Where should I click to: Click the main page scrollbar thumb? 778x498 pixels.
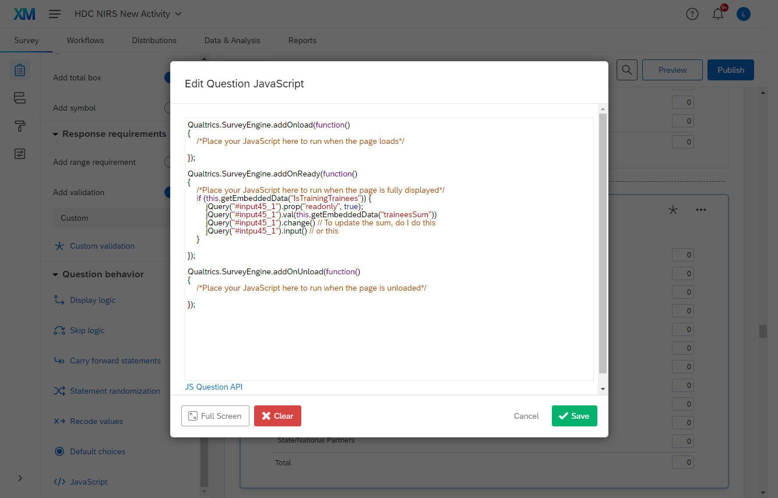click(x=763, y=331)
